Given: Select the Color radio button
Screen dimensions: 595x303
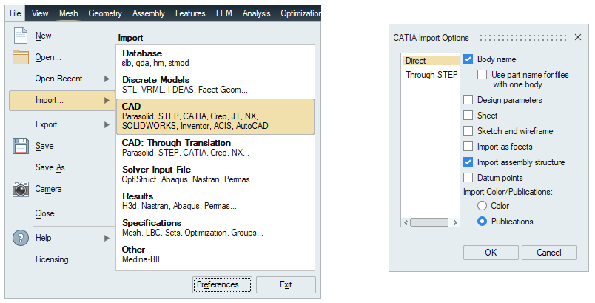Looking at the screenshot, I should point(483,206).
